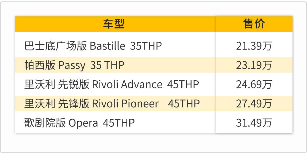The width and height of the screenshot is (307, 153).
Task: Click the word Bastille
Action: [107, 46]
